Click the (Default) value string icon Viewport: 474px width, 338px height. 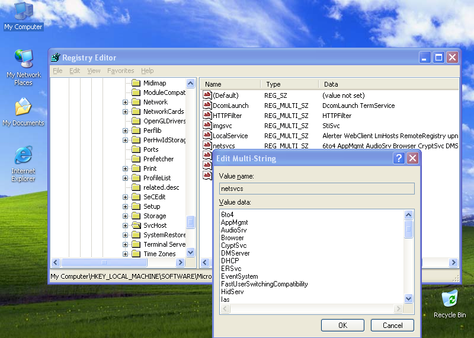point(207,95)
